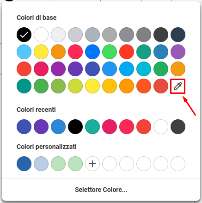Select bright green swatch in second row
The width and height of the screenshot is (202, 203).
tap(110, 52)
